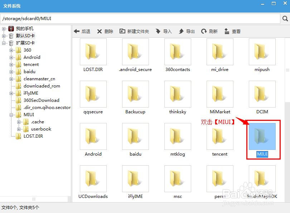This screenshot has width=290, height=213.
Task: Select the thinksky folder icon
Action: (178, 94)
